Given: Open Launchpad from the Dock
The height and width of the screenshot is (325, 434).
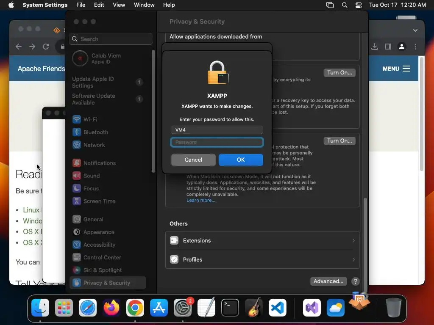Looking at the screenshot, I should [64, 308].
